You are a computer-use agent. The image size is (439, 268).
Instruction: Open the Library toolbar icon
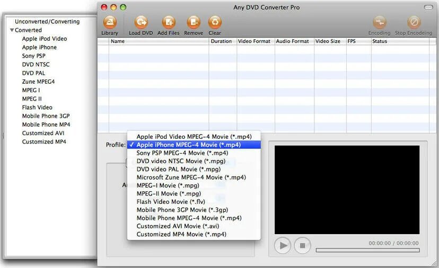point(110,22)
